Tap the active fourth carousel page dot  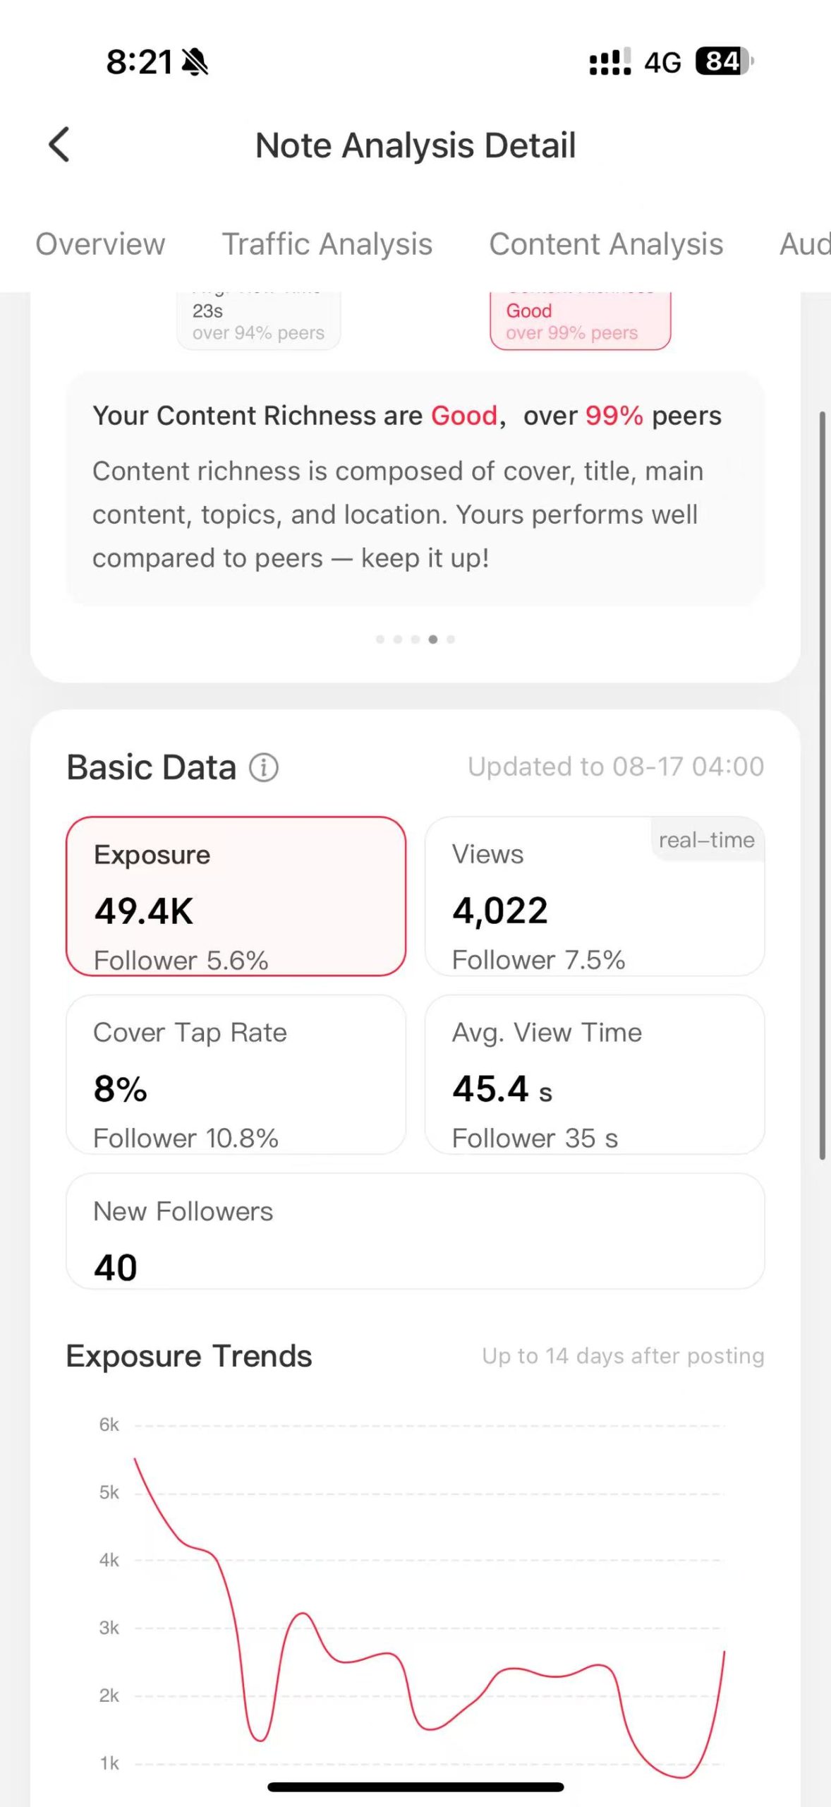[433, 640]
